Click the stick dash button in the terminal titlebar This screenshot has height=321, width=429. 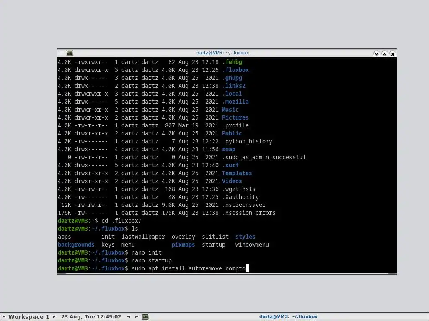62,53
